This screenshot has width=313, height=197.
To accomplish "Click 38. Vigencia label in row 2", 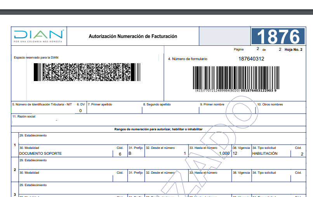I will coord(241,173).
